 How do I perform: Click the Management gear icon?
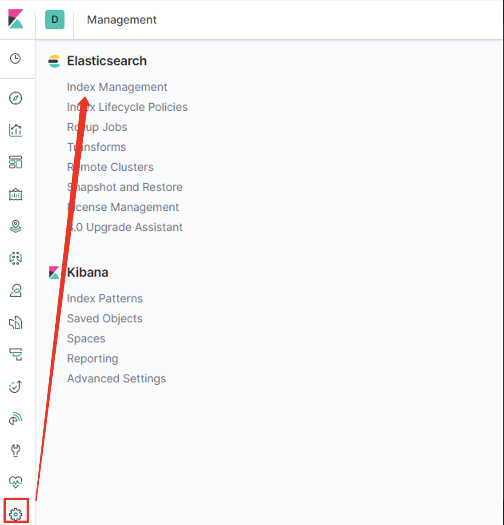(16, 514)
